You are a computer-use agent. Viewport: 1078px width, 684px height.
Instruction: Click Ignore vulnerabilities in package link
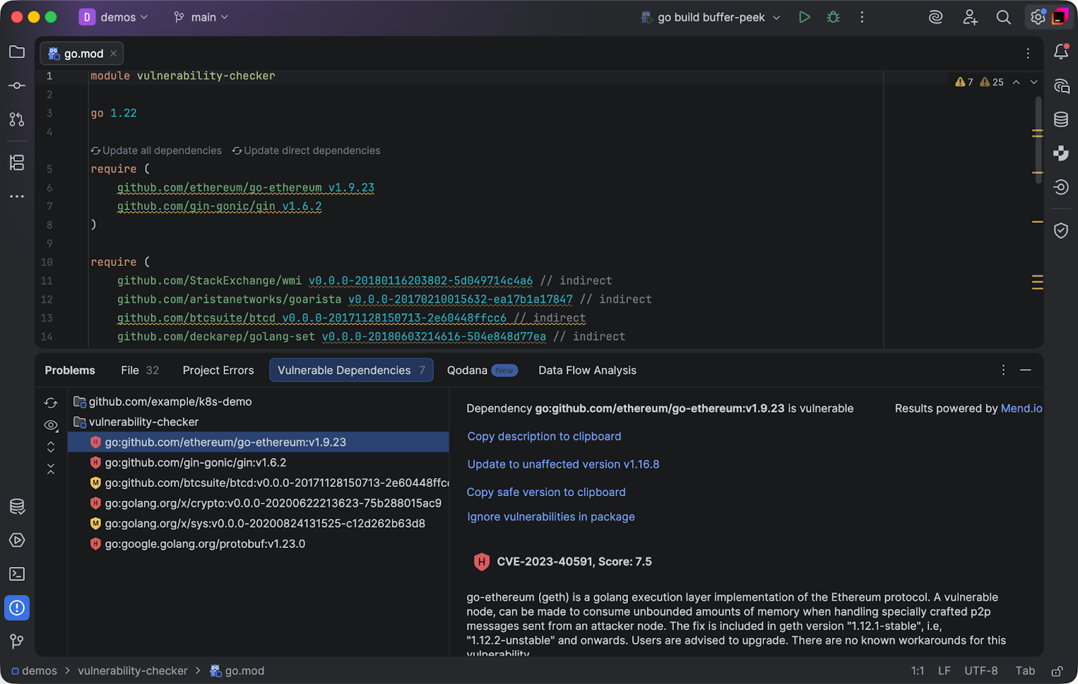pos(550,517)
